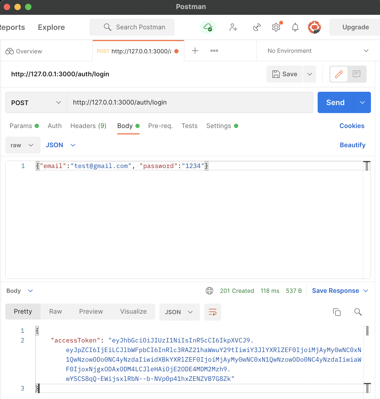
Task: Click the Search Postman field
Action: tap(132, 27)
